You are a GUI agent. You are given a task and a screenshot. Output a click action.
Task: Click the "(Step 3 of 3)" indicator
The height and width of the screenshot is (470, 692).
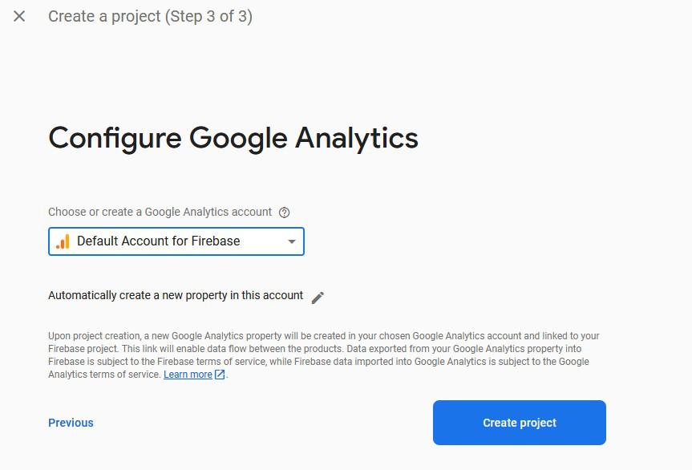point(208,16)
